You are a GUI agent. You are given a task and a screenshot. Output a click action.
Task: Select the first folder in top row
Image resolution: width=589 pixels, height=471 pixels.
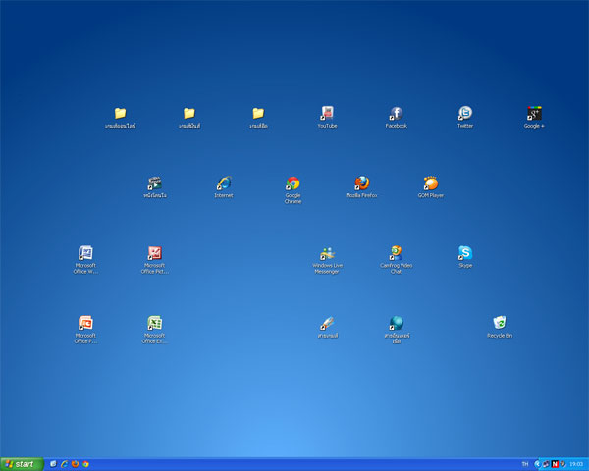120,114
